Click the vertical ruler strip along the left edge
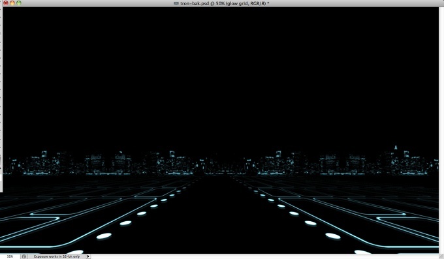 click(x=1, y=99)
